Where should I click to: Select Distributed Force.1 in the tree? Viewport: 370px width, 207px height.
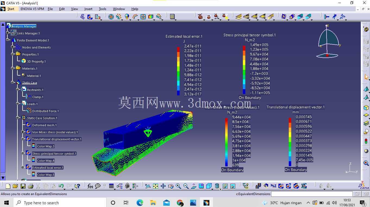[x=45, y=111]
